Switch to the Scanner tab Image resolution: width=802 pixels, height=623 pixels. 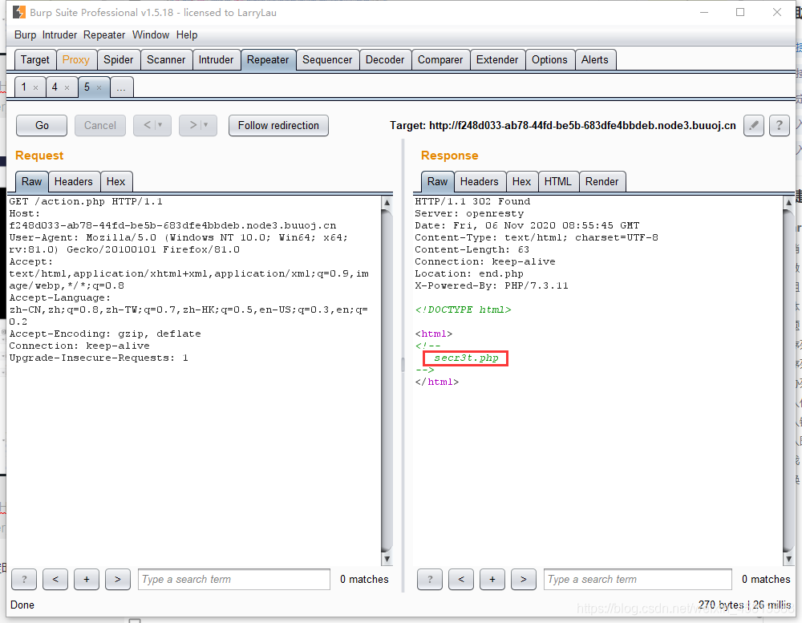tap(166, 60)
